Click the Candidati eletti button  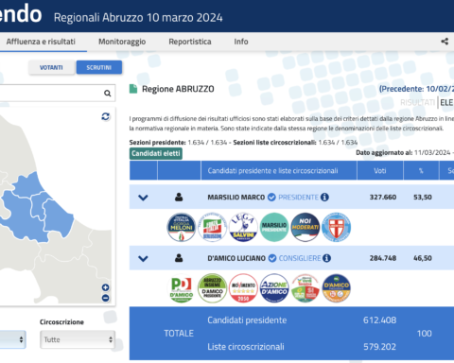(156, 153)
